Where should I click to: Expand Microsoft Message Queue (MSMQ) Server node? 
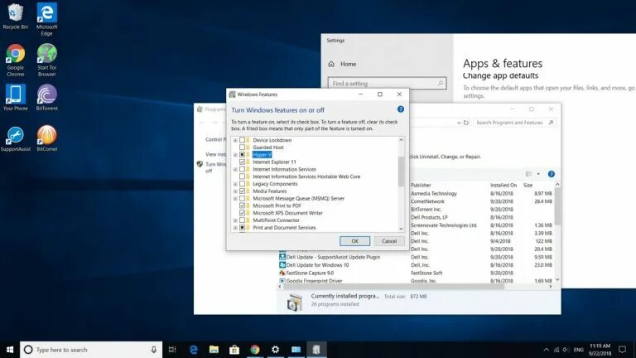pyautogui.click(x=235, y=199)
